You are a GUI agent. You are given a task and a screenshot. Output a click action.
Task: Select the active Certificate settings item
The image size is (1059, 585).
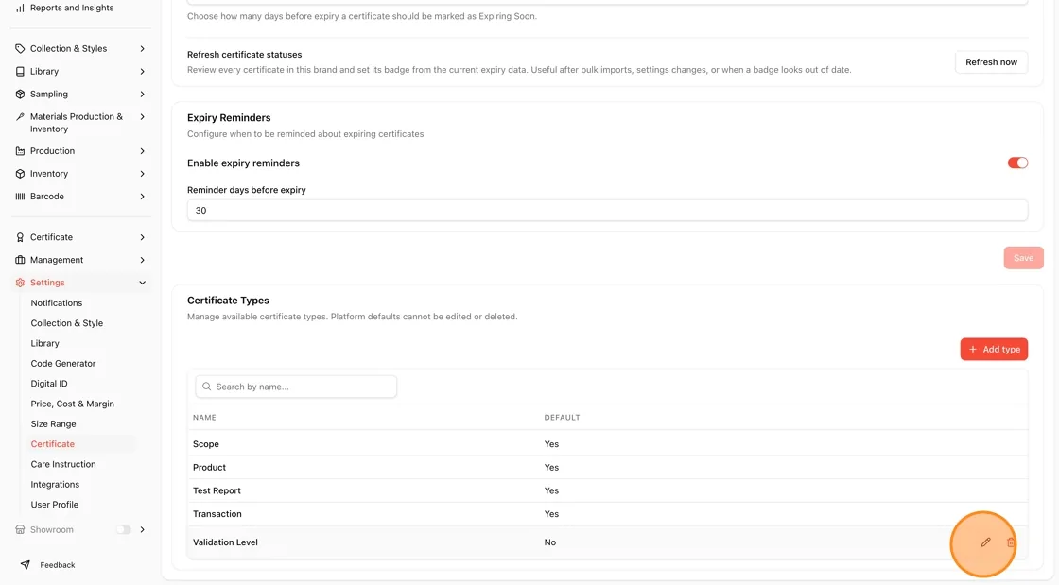53,444
